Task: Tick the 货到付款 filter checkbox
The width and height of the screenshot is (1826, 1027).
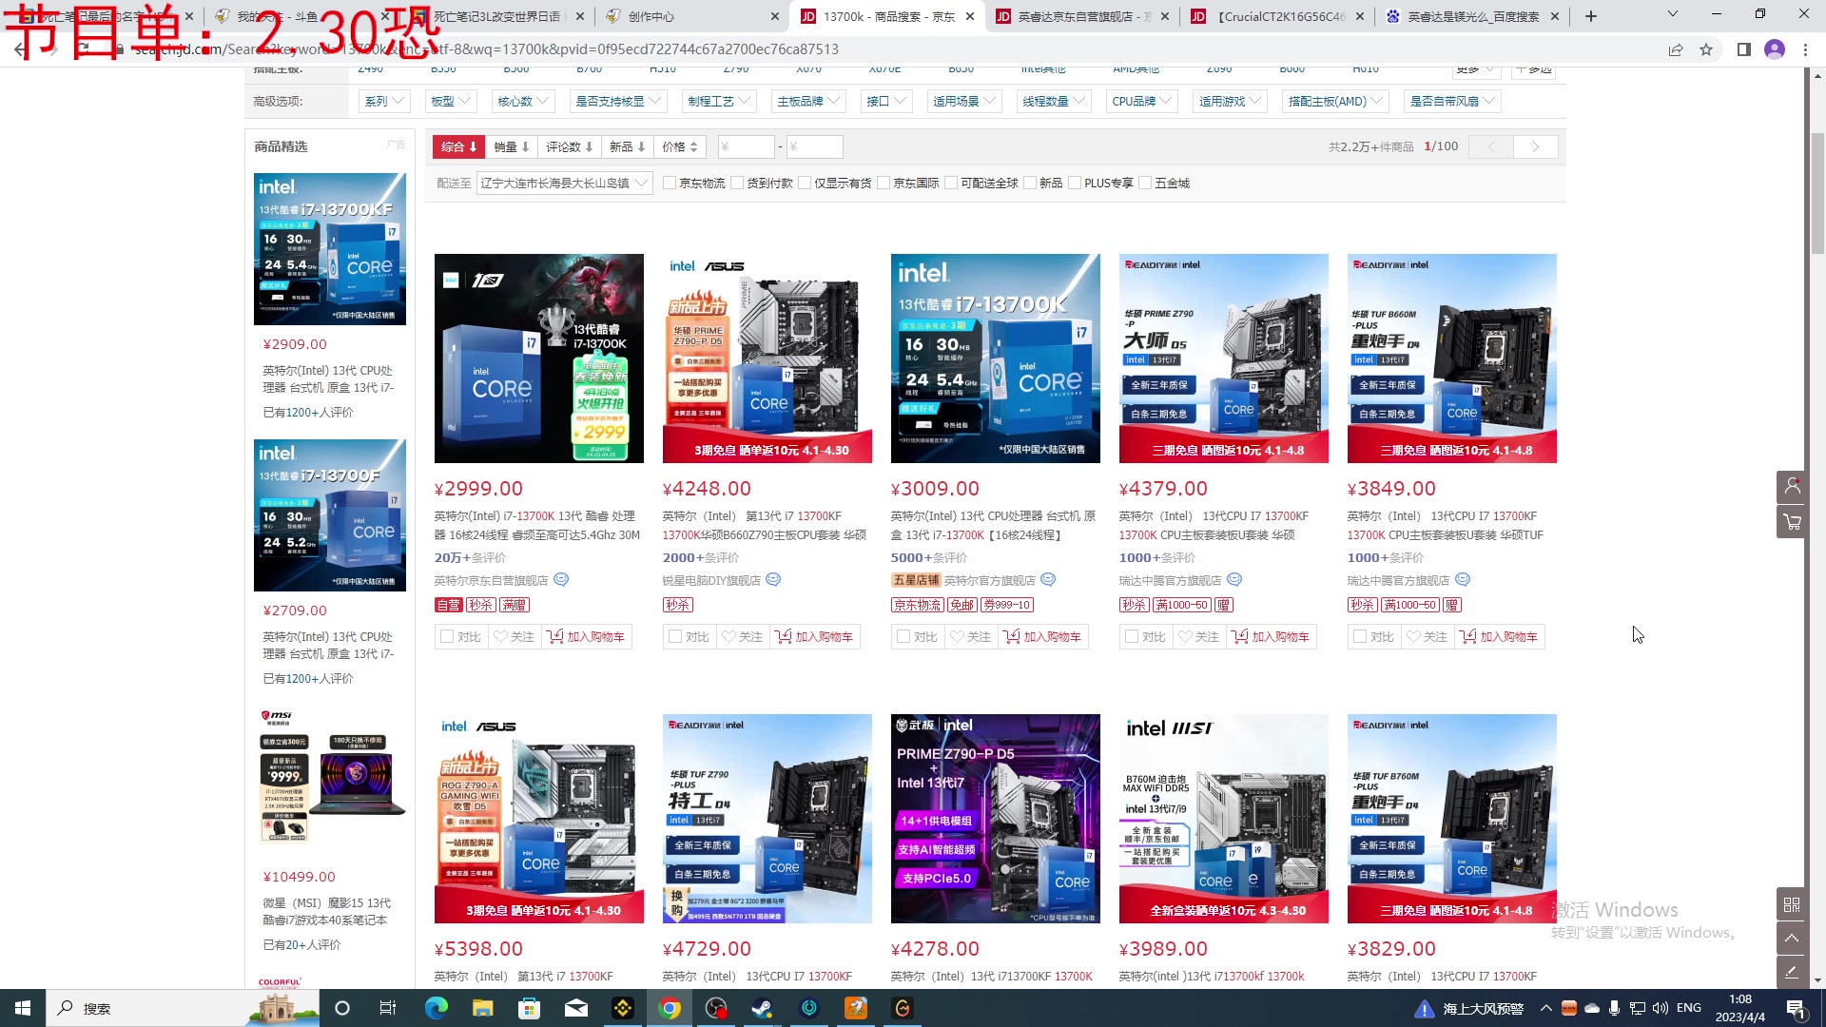Action: [737, 184]
